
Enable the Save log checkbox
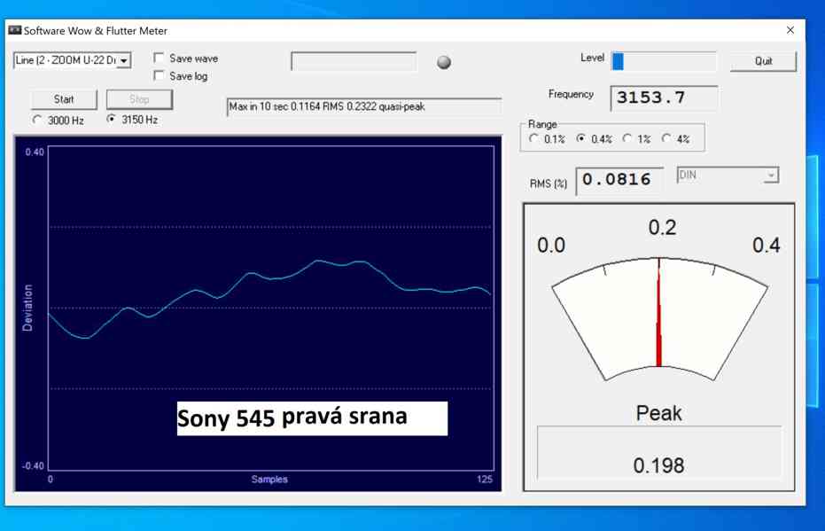[160, 76]
